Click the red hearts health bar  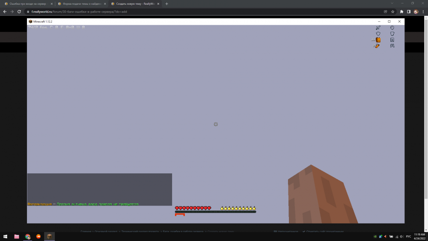(193, 208)
